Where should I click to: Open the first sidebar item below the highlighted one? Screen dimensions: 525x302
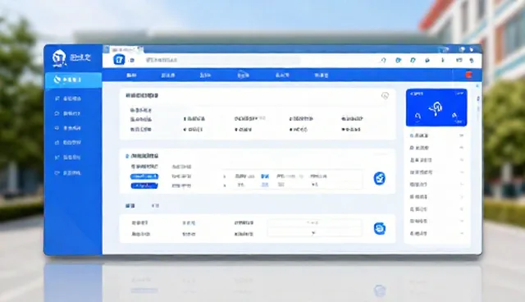tap(68, 98)
